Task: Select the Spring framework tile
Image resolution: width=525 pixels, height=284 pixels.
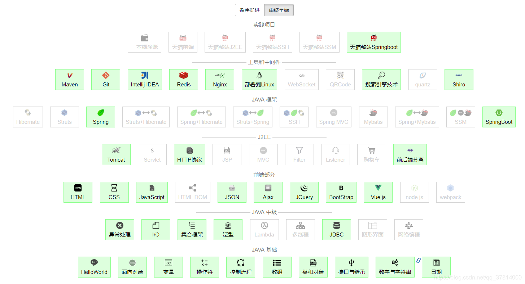Action: click(x=100, y=117)
